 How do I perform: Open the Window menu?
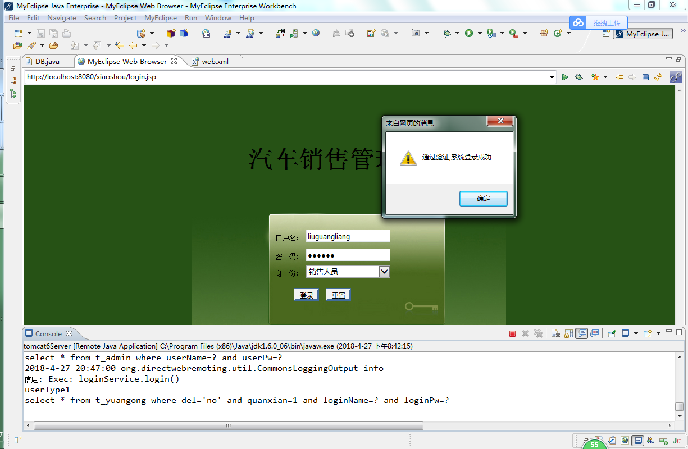click(218, 18)
